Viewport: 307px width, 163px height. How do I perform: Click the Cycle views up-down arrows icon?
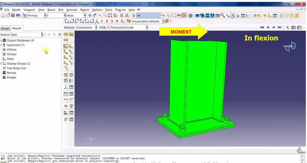pos(115,15)
